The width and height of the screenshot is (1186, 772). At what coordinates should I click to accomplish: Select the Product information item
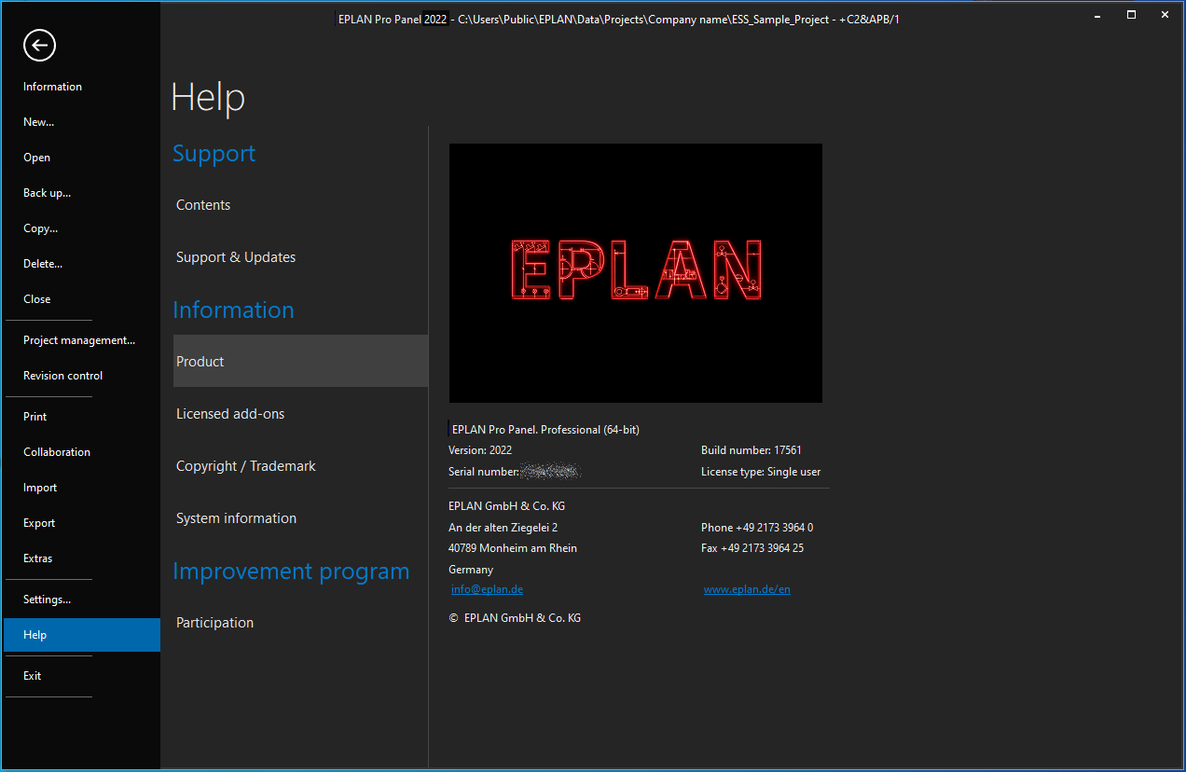click(x=300, y=361)
